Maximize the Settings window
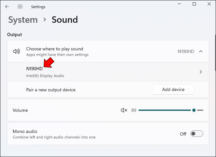This screenshot has width=216, height=157. pyautogui.click(x=194, y=4)
